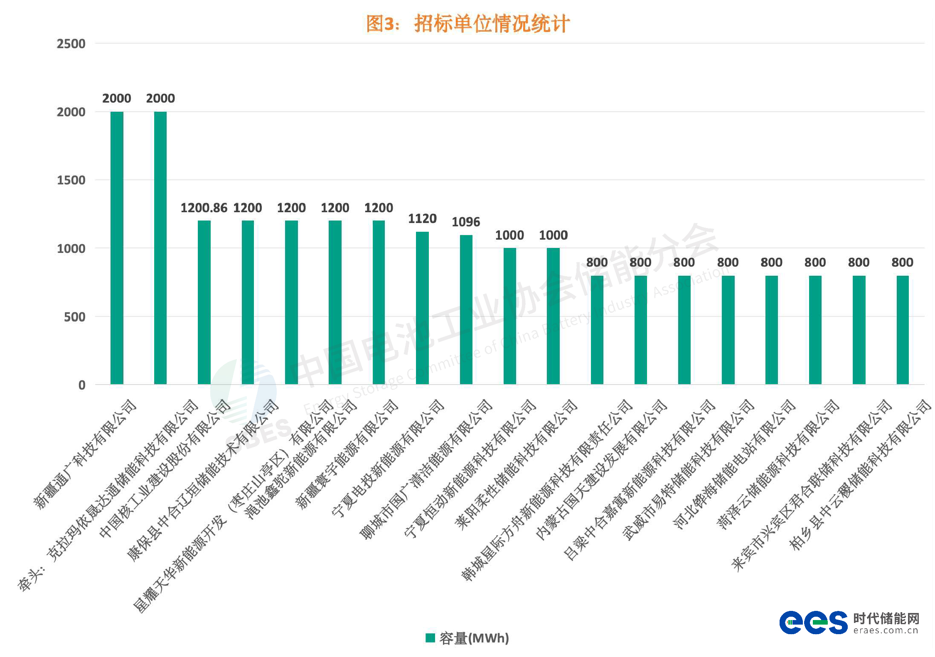Screen dimensions: 935x657
Task: Click the chart title 图3：招标单位情况统计
Action: click(467, 23)
